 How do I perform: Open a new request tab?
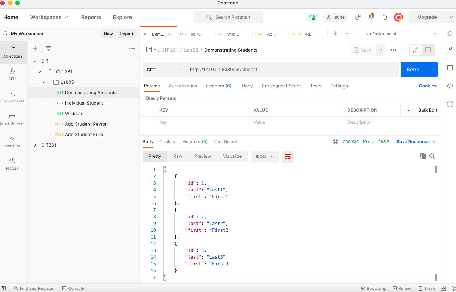(335, 34)
